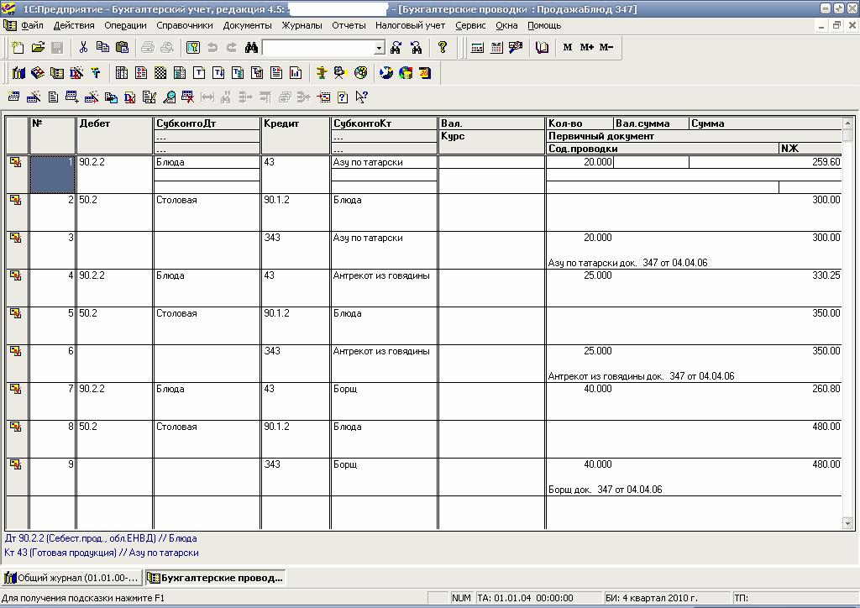This screenshot has width=860, height=608.
Task: Open the Налоговый учет menu
Action: point(410,25)
